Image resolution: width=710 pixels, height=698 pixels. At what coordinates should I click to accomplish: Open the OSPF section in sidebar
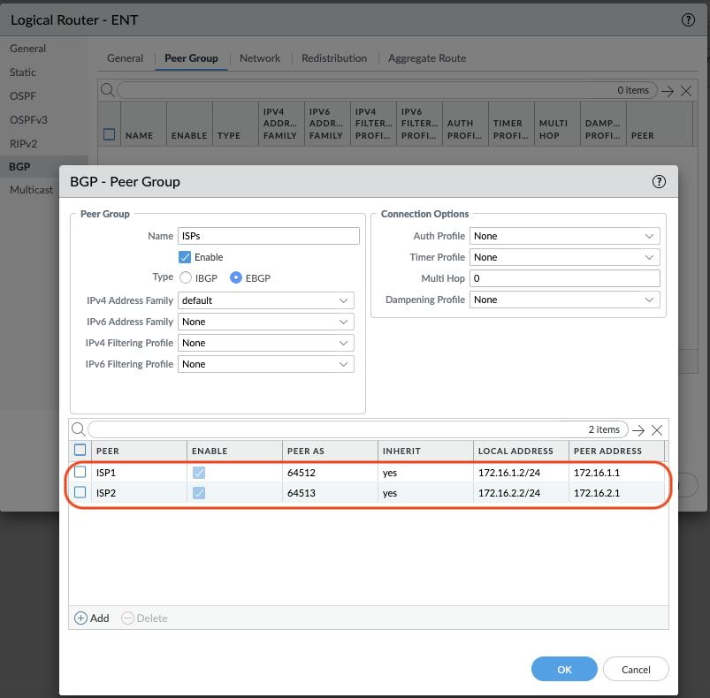point(23,95)
